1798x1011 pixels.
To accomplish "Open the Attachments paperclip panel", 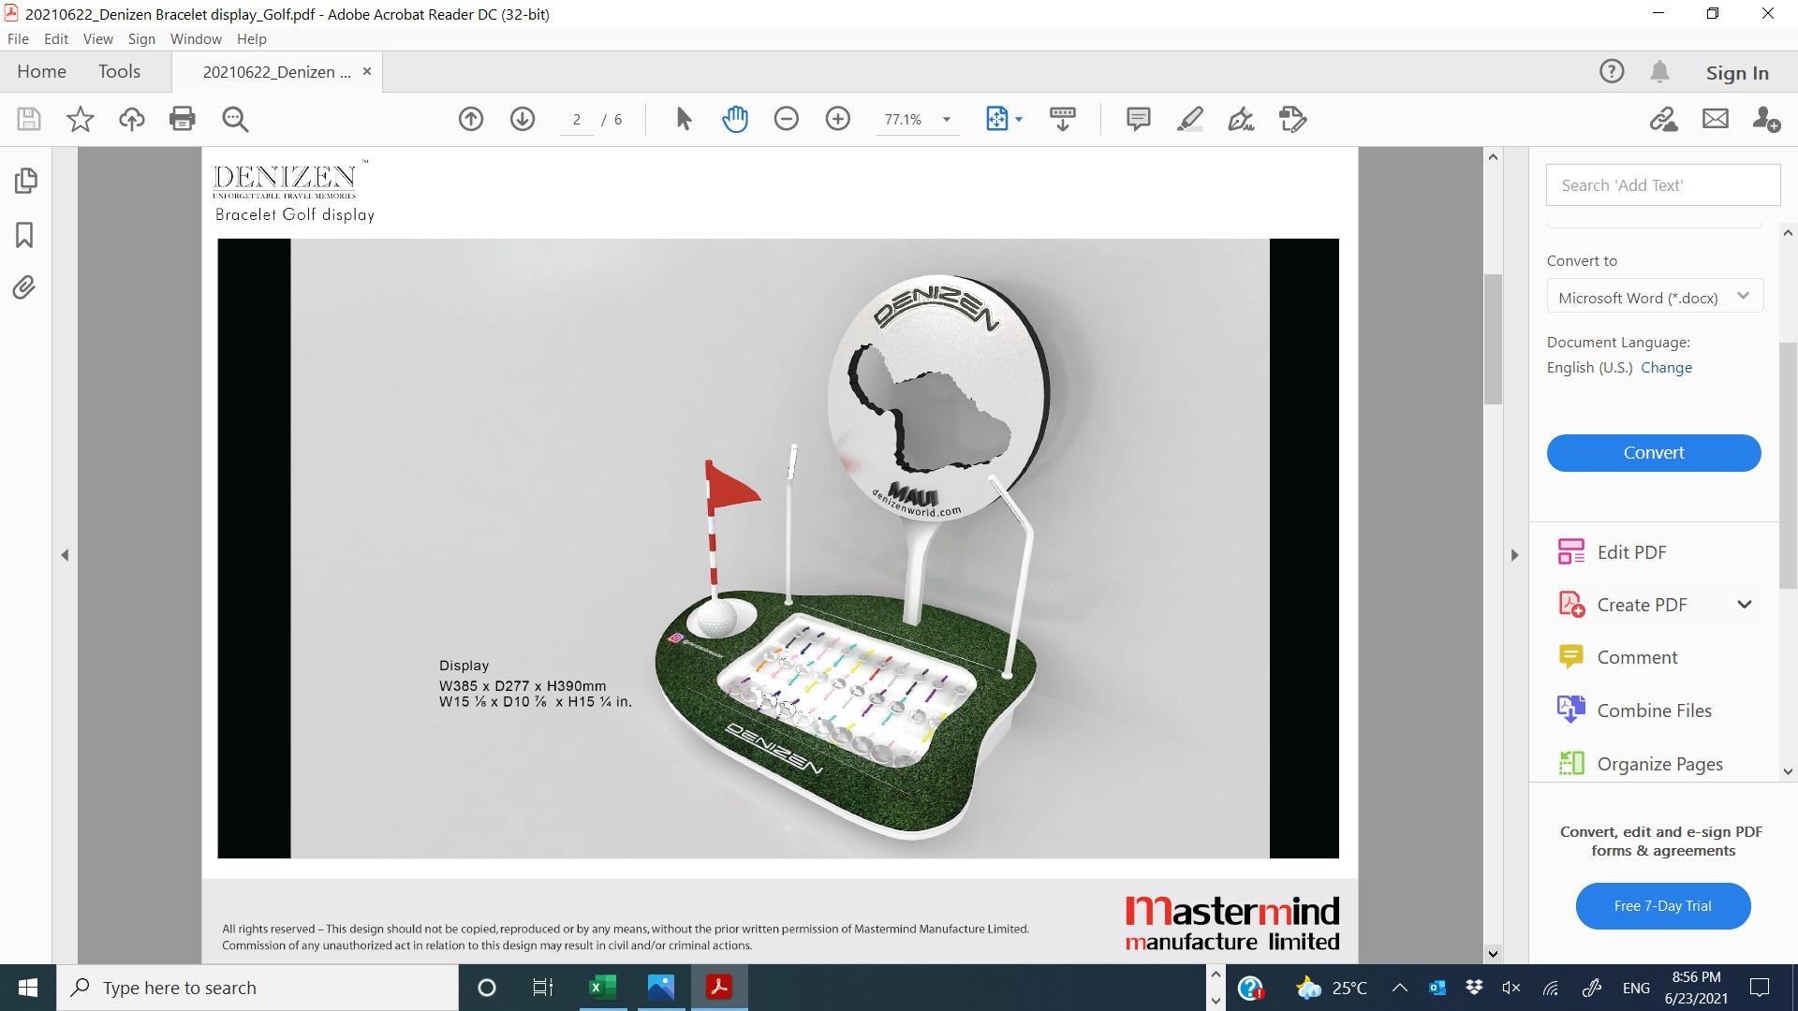I will point(25,287).
